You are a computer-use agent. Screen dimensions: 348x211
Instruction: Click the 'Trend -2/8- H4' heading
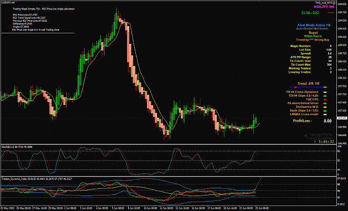pos(308,83)
